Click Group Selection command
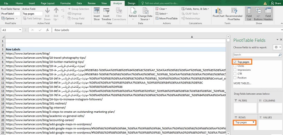Screen dimensions: 283x135 click(x=78, y=9)
